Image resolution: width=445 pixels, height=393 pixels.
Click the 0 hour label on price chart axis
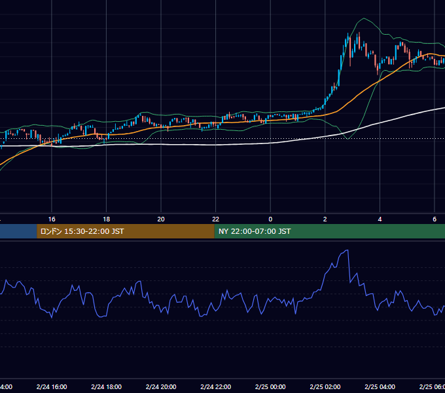(270, 219)
